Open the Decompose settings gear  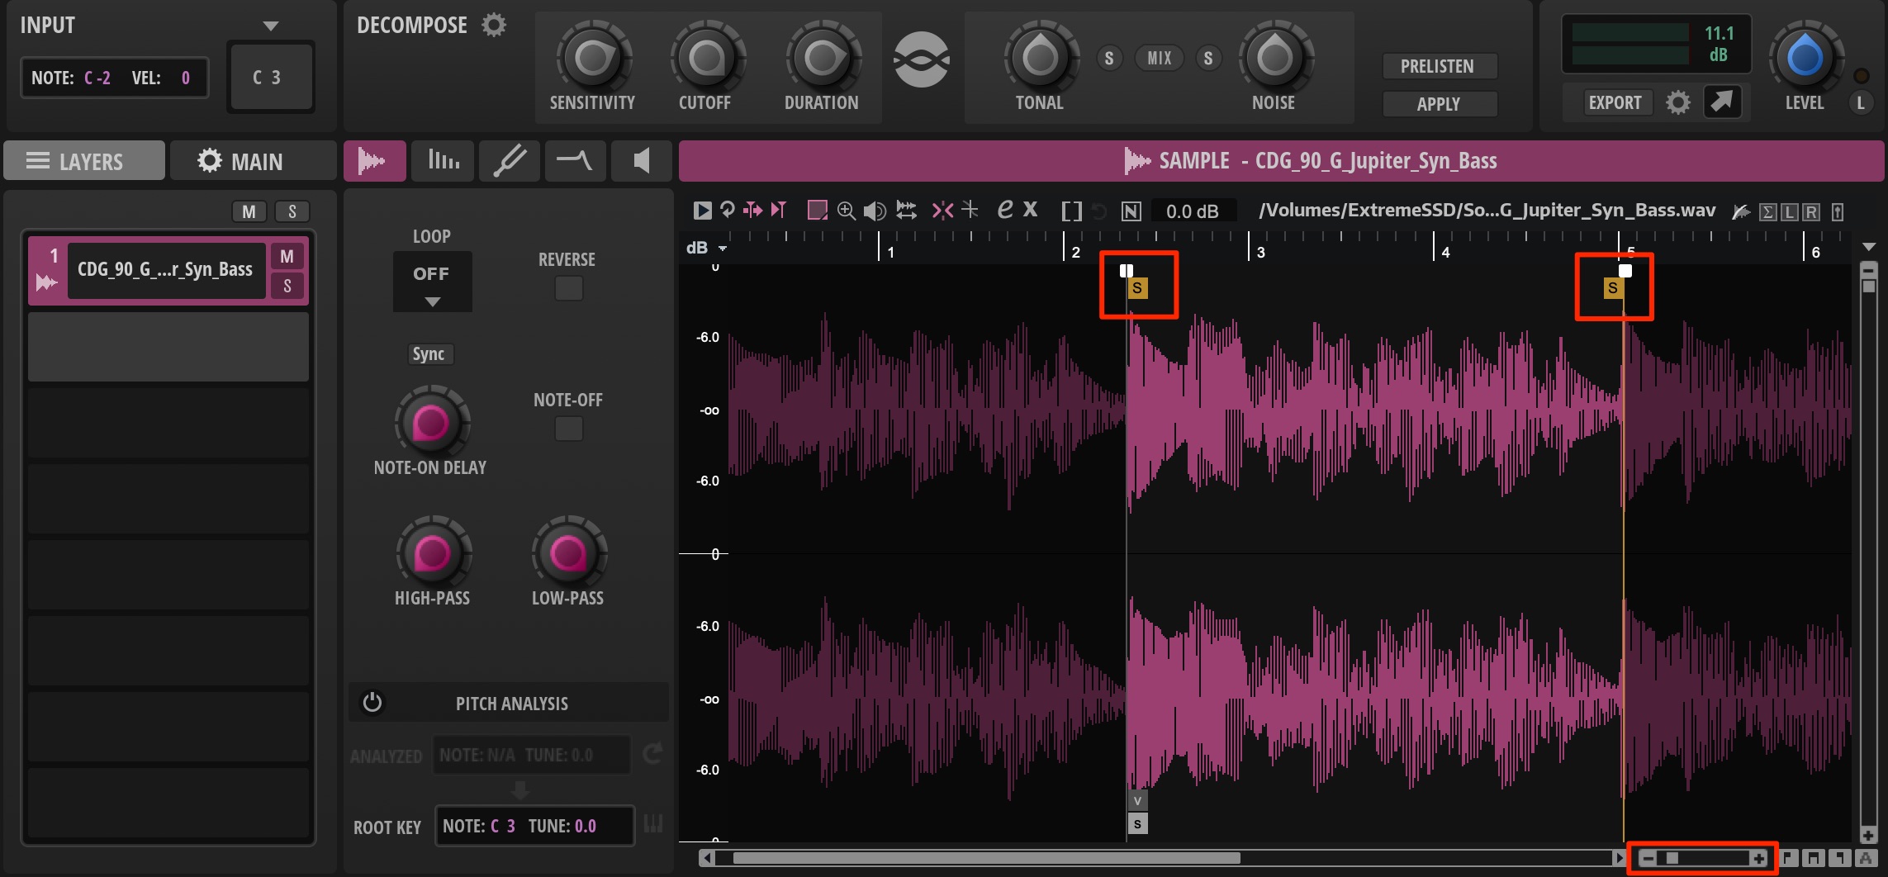point(494,25)
